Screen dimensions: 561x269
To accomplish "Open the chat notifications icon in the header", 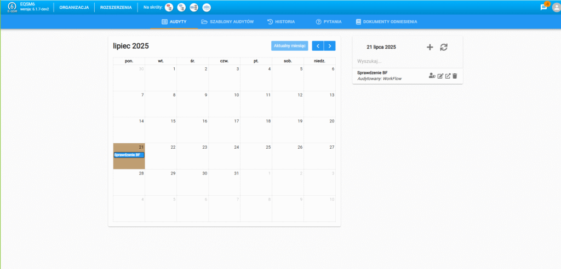I will (x=543, y=7).
